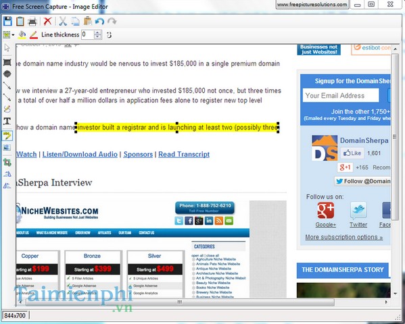
Task: Click the Bronze plan heading
Action: (x=92, y=256)
